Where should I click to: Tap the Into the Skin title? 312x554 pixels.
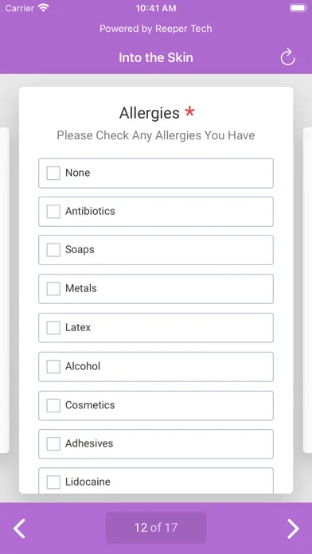point(156,57)
